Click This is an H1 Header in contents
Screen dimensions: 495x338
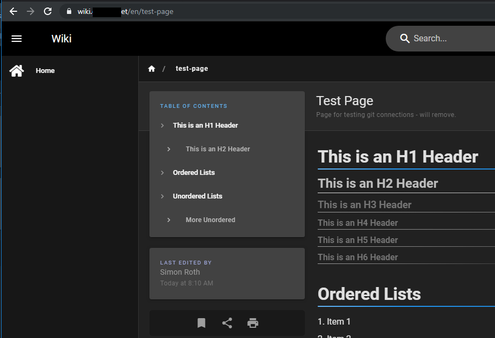pos(205,125)
